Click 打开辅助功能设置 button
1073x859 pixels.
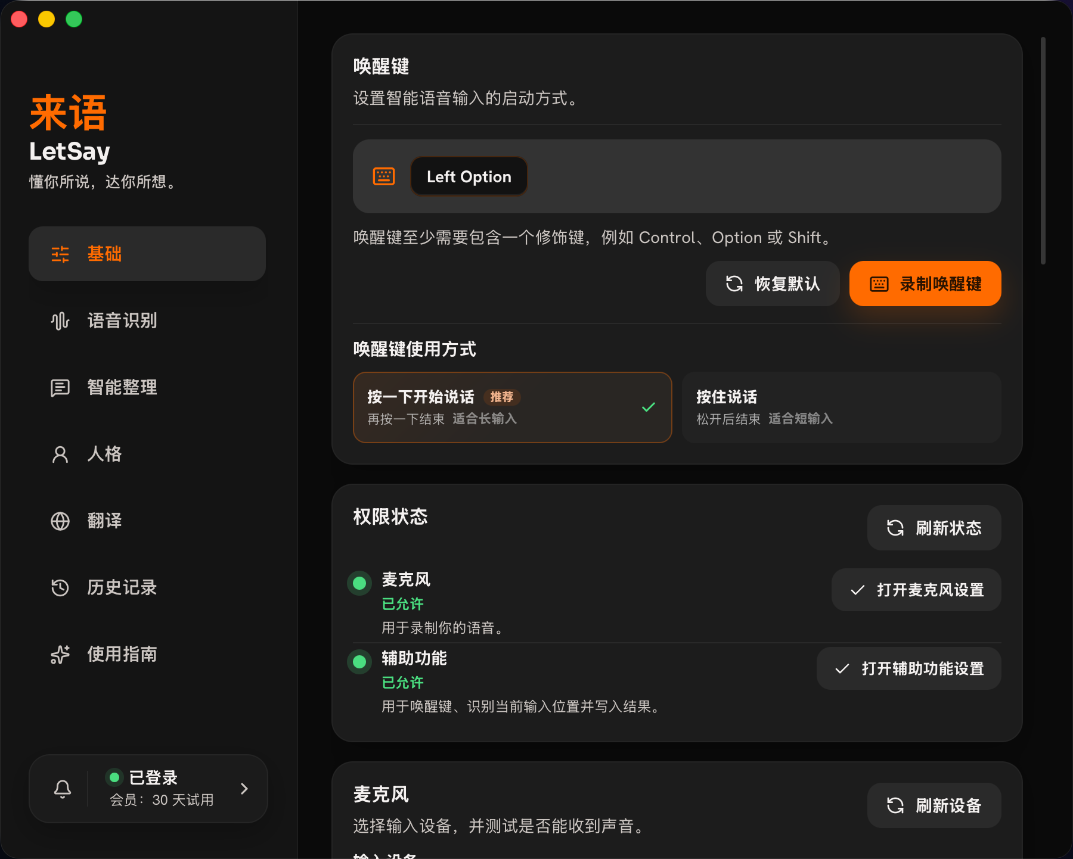908,668
